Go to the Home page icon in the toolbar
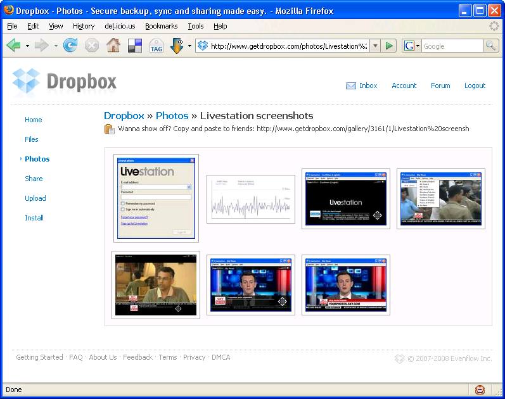505x399 pixels. (x=113, y=46)
